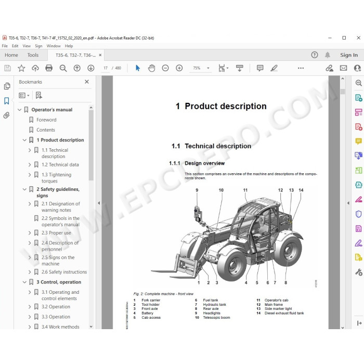Image resolution: width=364 pixels, height=364 pixels.
Task: Switch to the Tools tab
Action: pyautogui.click(x=33, y=55)
